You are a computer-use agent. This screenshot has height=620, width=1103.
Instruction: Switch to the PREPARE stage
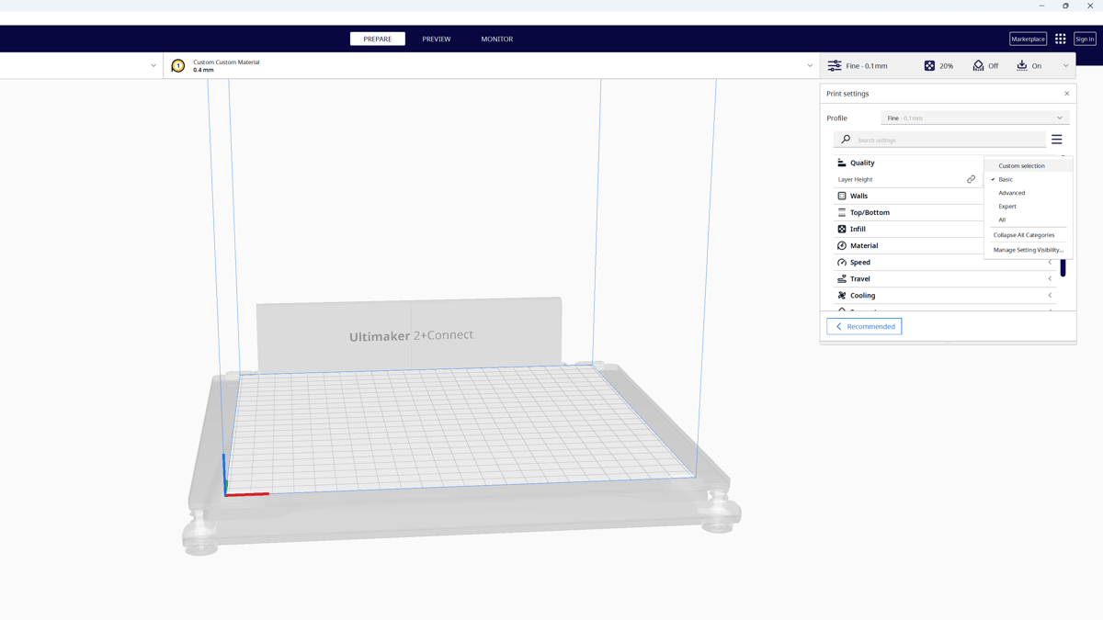click(x=377, y=39)
